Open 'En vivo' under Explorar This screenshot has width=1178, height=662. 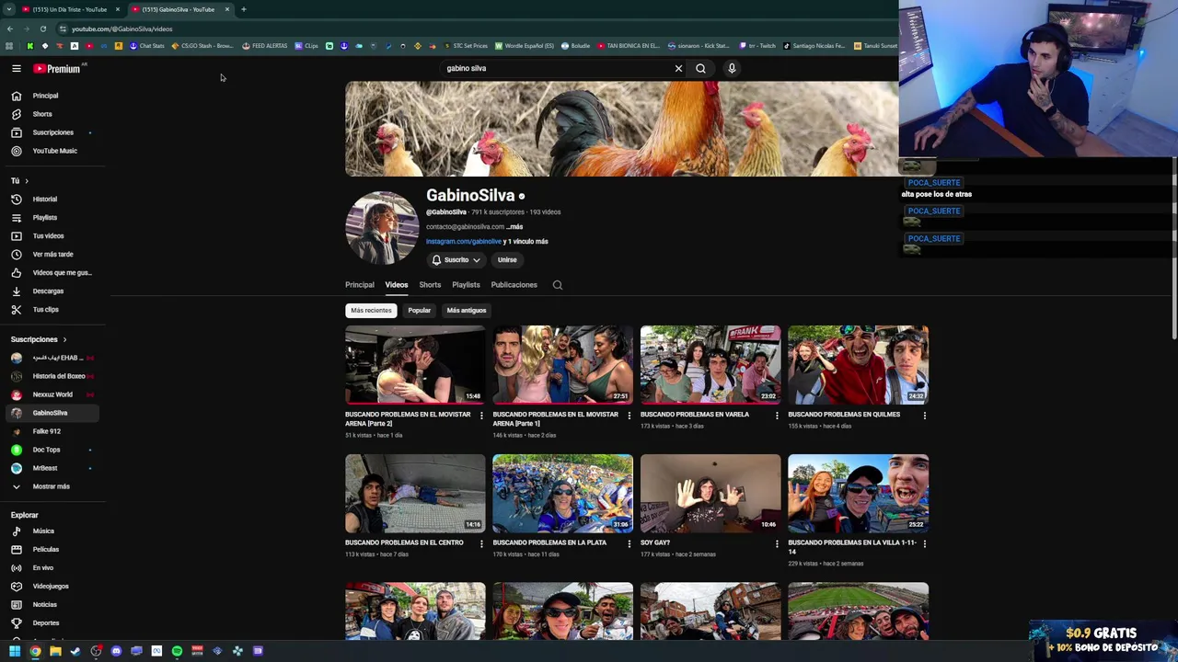point(52,568)
